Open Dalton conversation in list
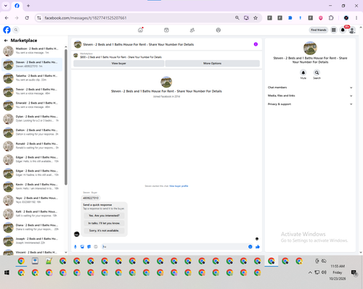The image size is (363, 289). click(x=32, y=132)
